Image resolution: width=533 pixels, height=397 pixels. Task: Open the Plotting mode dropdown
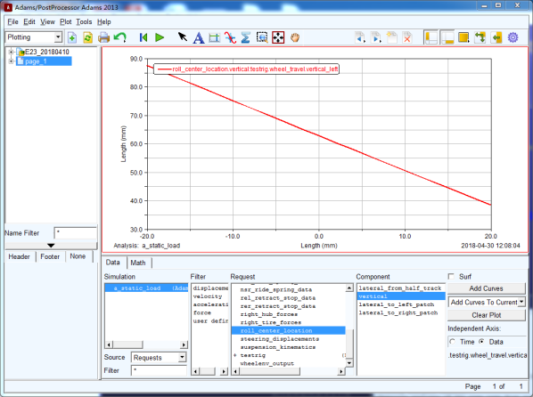tap(33, 37)
